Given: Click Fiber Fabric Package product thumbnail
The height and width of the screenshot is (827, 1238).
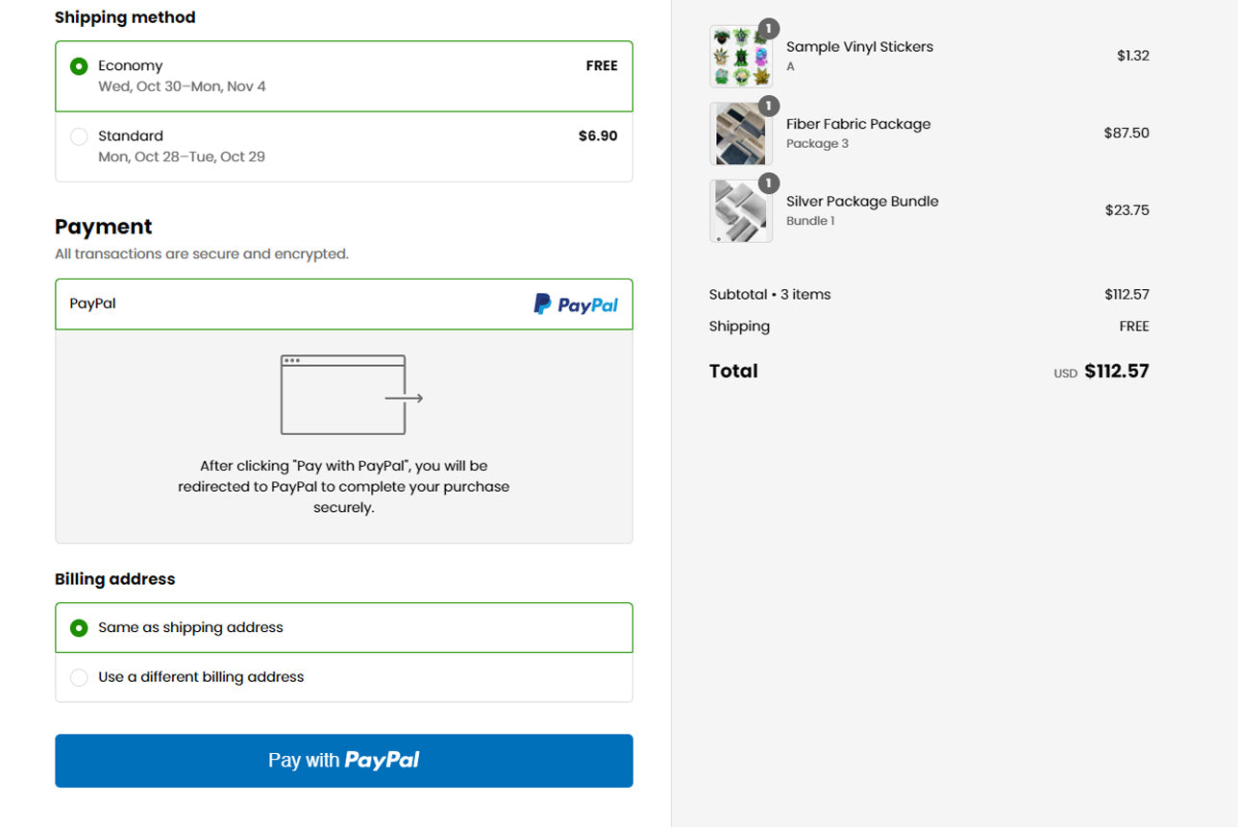Looking at the screenshot, I should click(740, 134).
